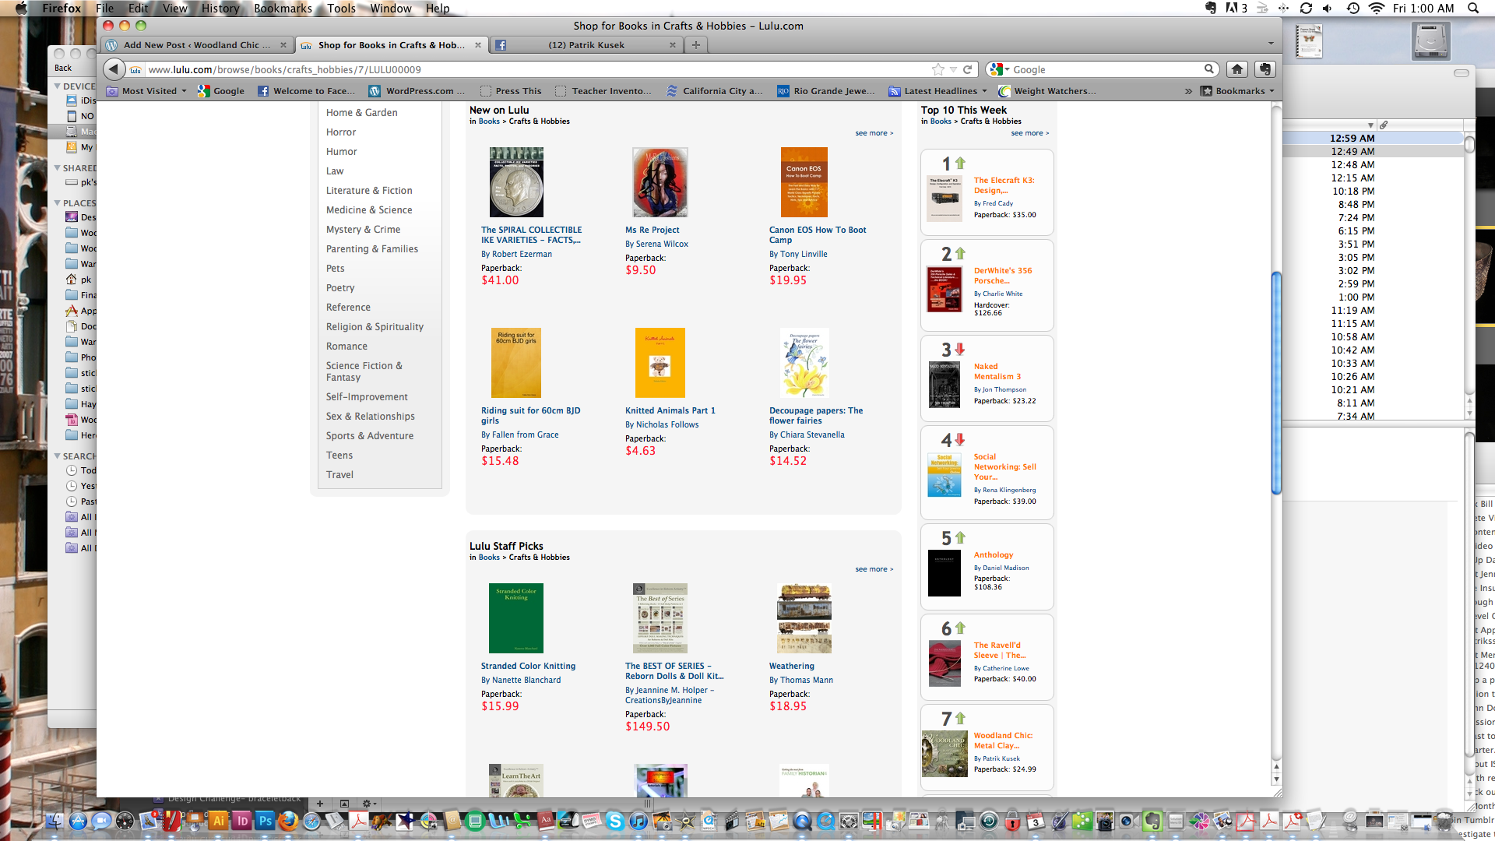Reload the Lulu page
Screen dimensions: 1495x841
[967, 69]
